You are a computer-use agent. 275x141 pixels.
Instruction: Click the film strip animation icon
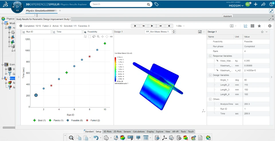click(130, 138)
